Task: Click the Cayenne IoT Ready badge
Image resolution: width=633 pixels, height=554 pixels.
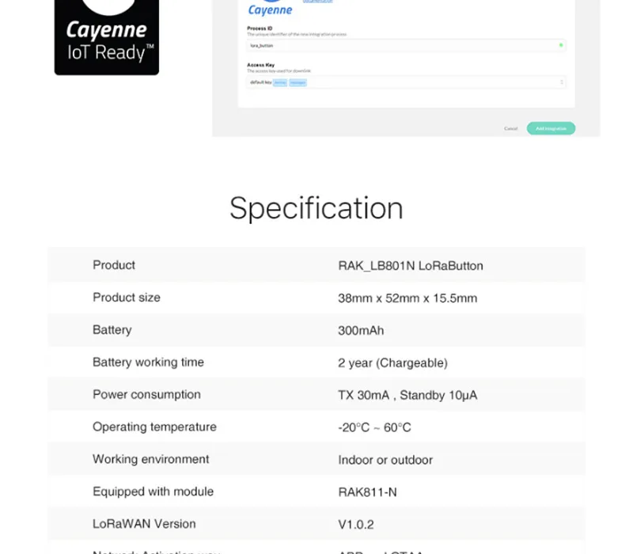Action: pos(107,37)
